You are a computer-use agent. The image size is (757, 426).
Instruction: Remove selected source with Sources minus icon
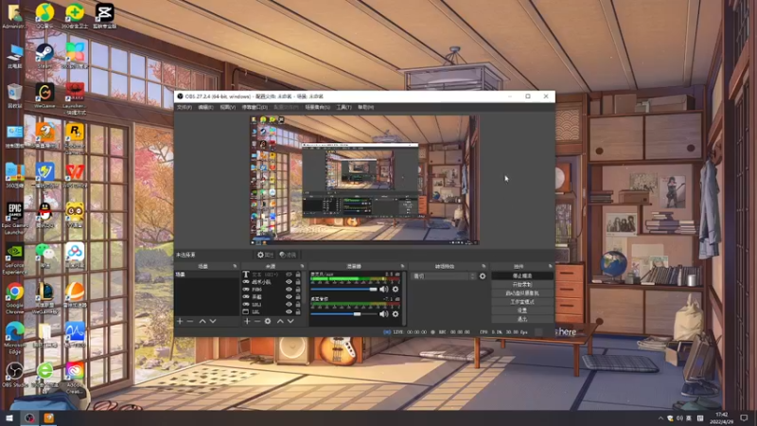coord(257,321)
